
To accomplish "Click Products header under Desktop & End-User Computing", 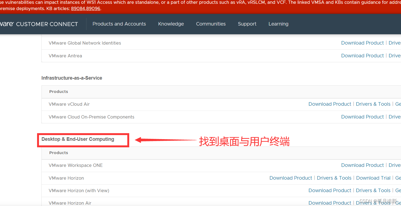I will (59, 153).
